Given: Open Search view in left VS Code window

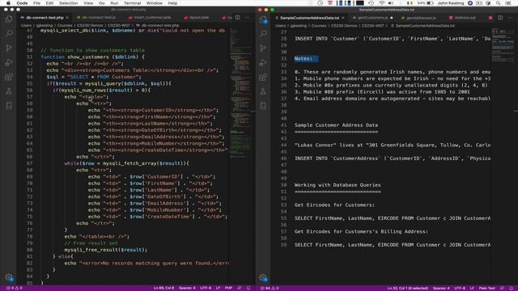Looking at the screenshot, I should click(x=9, y=33).
